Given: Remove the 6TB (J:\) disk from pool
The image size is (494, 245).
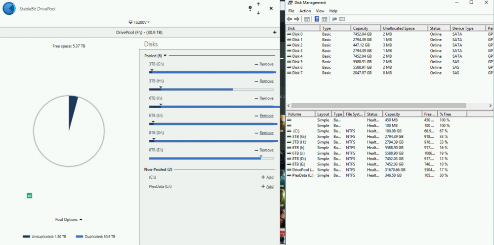Looking at the screenshot, I should click(x=267, y=116).
